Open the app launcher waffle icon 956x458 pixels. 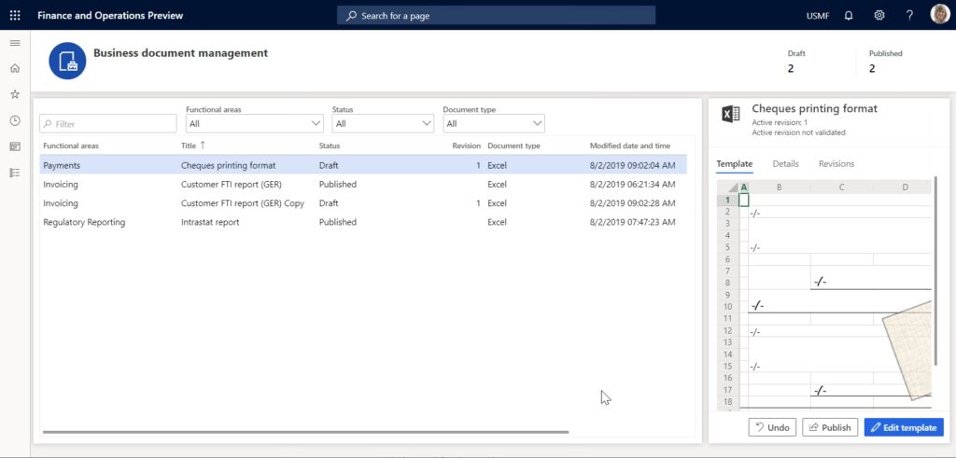coord(15,16)
